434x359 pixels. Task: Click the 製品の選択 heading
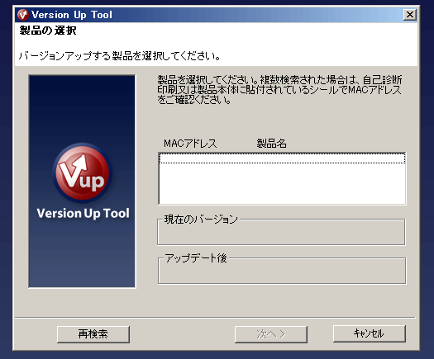coord(48,31)
